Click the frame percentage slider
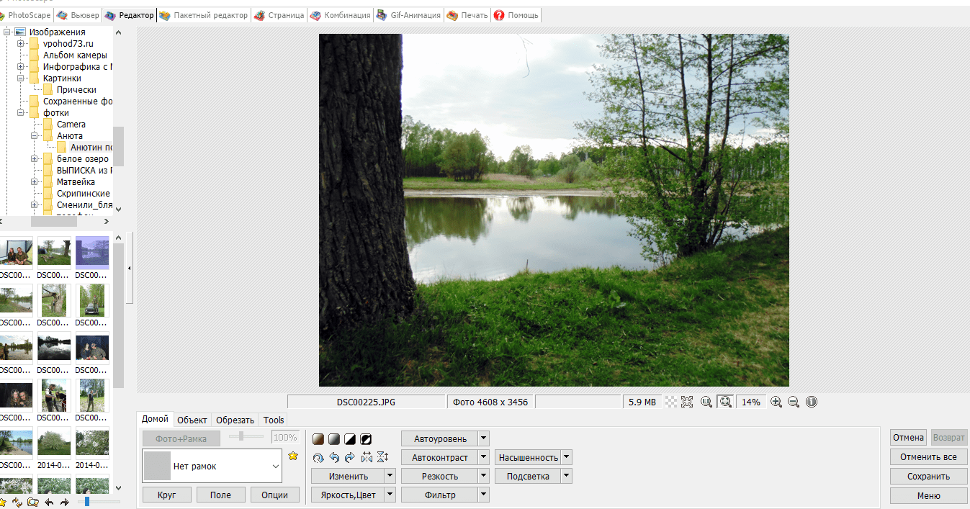 point(246,436)
